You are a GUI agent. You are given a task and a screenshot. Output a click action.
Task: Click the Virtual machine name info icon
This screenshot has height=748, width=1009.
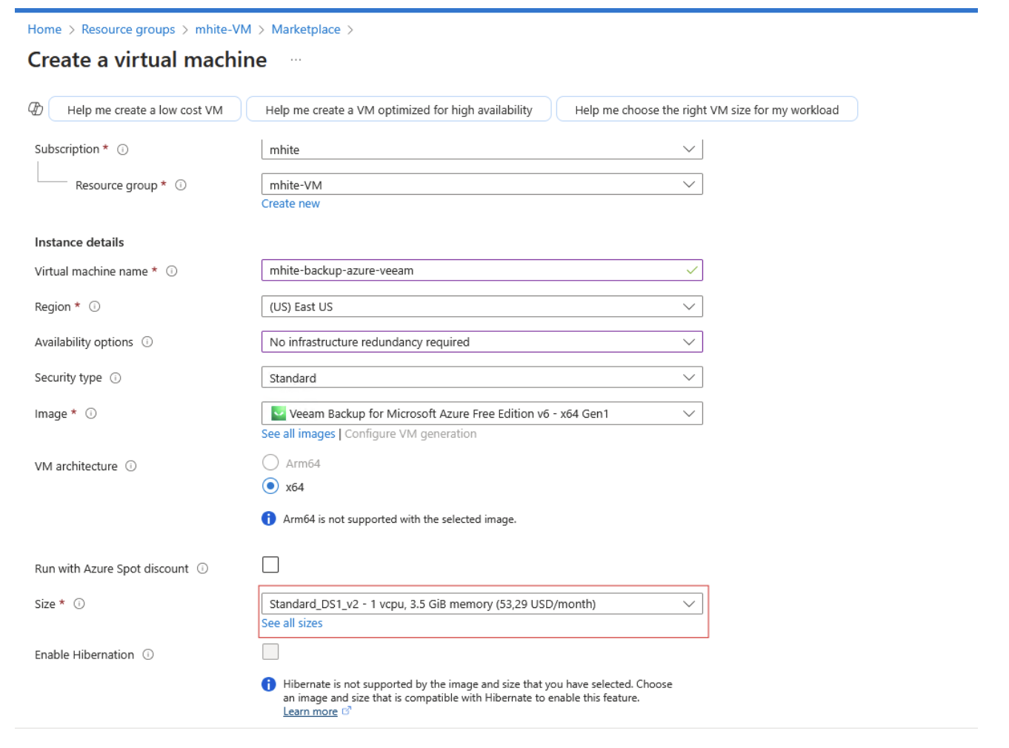click(172, 271)
